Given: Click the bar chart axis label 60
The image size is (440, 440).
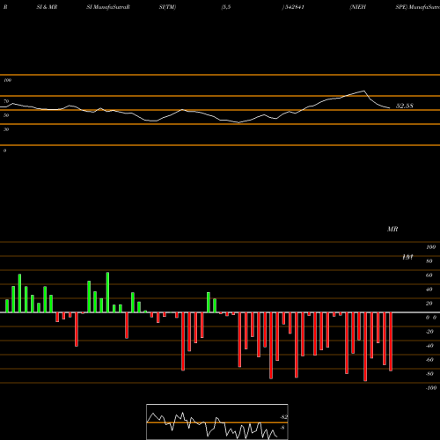Looking at the screenshot, I should pyautogui.click(x=429, y=275).
